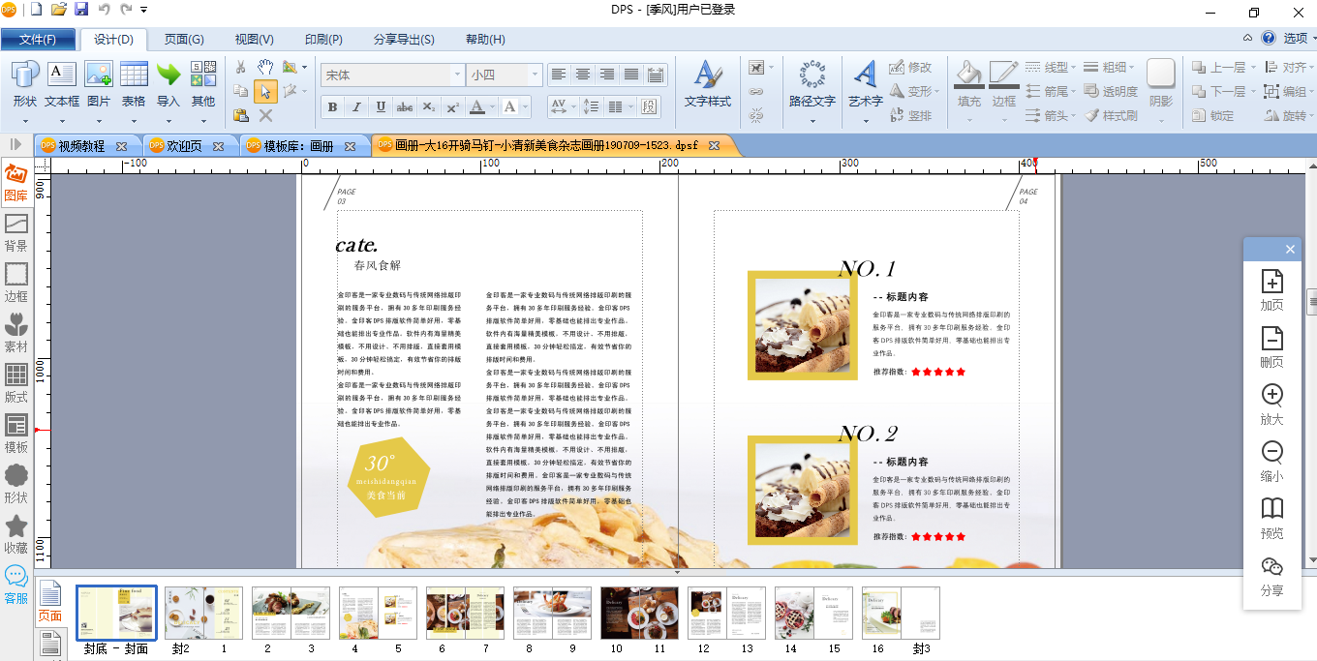Add a page with 加页 icon
This screenshot has height=661, width=1317.
[1271, 289]
